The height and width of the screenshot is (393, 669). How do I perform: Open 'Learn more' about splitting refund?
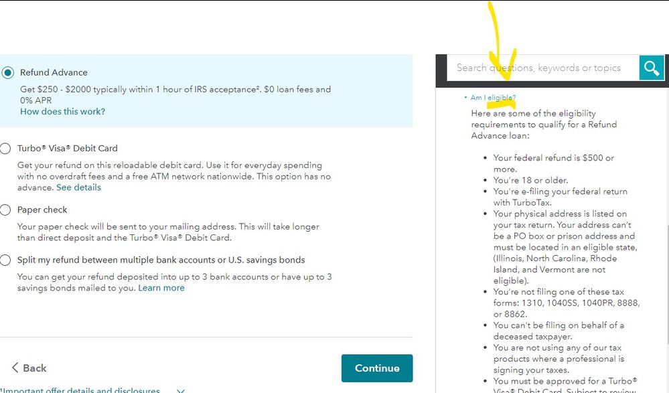tap(161, 288)
